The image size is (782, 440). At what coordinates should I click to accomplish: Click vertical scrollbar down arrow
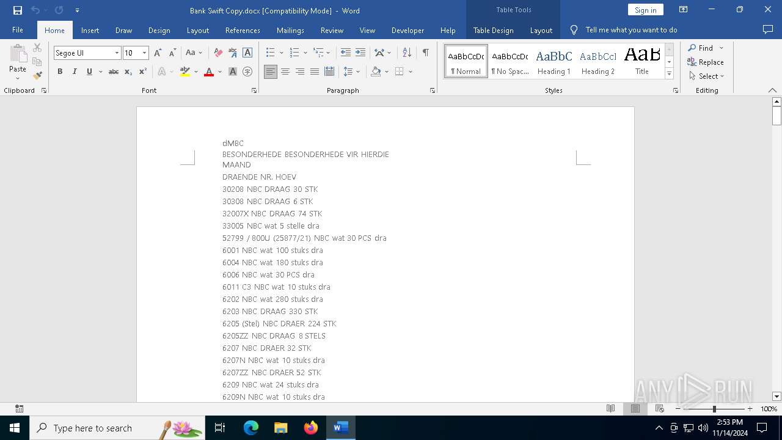point(777,397)
